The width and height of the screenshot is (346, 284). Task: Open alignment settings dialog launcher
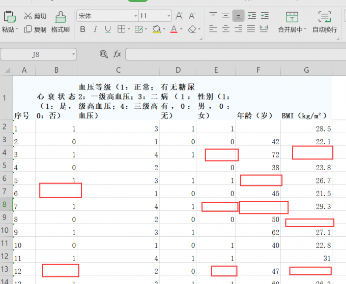pos(338,39)
